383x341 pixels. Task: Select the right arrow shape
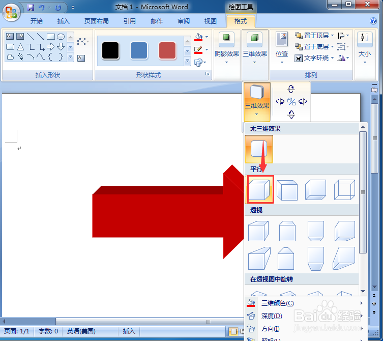coord(50,46)
